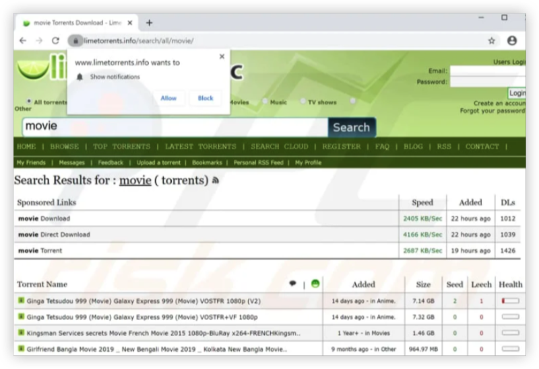
Task: Click the Login button
Action: pyautogui.click(x=517, y=93)
